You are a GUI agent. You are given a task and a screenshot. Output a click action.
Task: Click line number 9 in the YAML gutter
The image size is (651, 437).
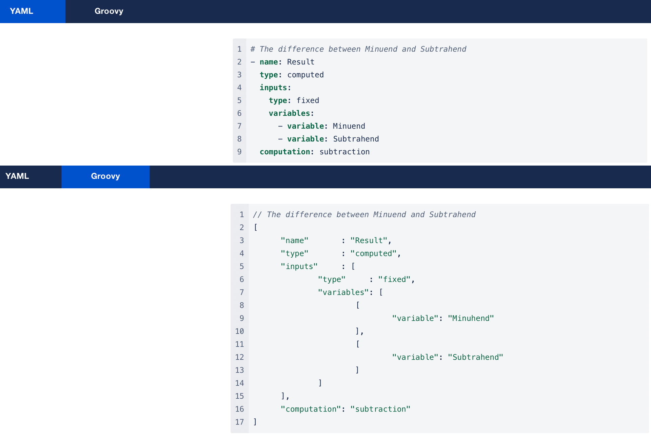pyautogui.click(x=239, y=152)
